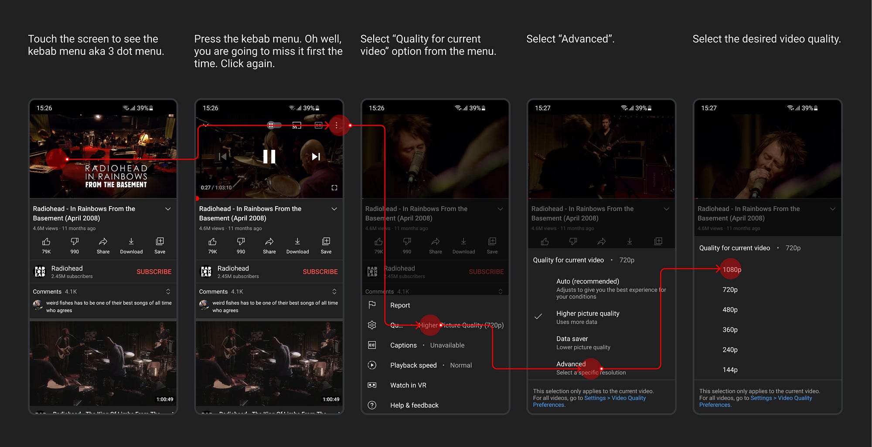Tap the red progress scrubber in second phone player
Image resolution: width=872 pixels, height=447 pixels.
(x=197, y=199)
